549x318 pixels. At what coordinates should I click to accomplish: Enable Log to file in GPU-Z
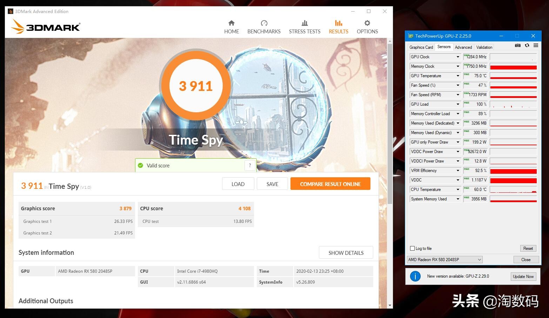coord(412,248)
